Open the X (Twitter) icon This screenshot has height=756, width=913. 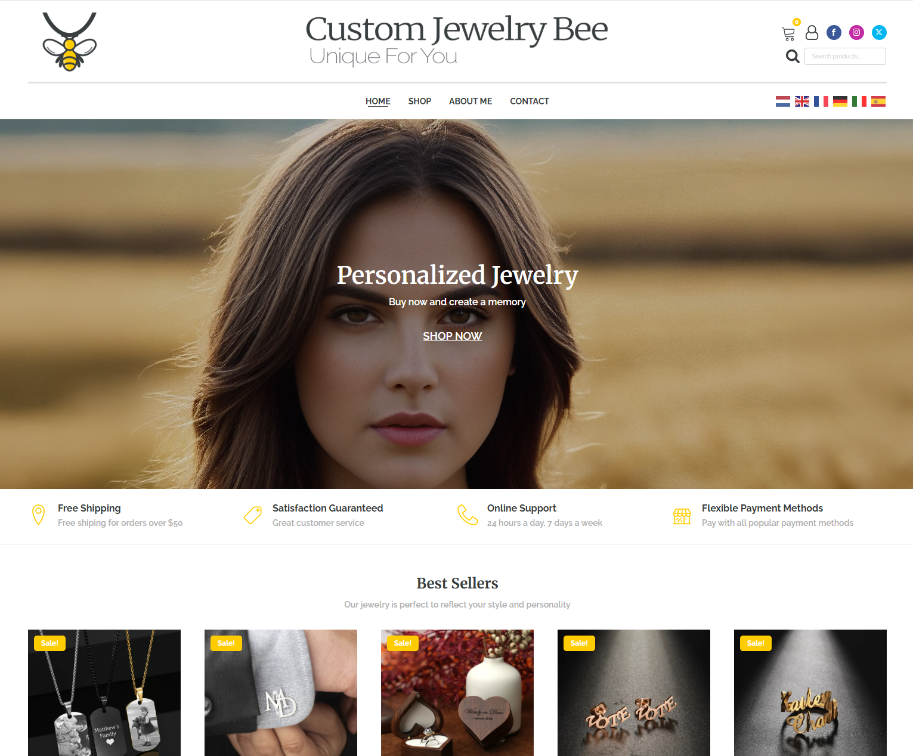(879, 32)
